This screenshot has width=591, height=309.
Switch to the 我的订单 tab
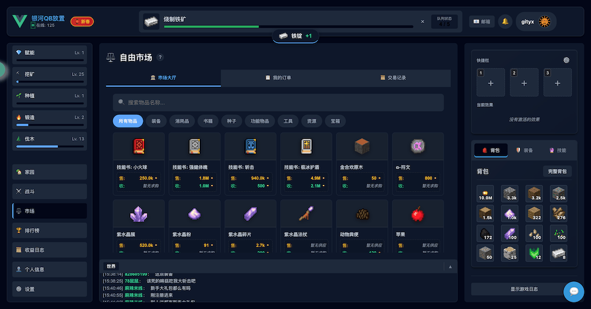(x=278, y=77)
